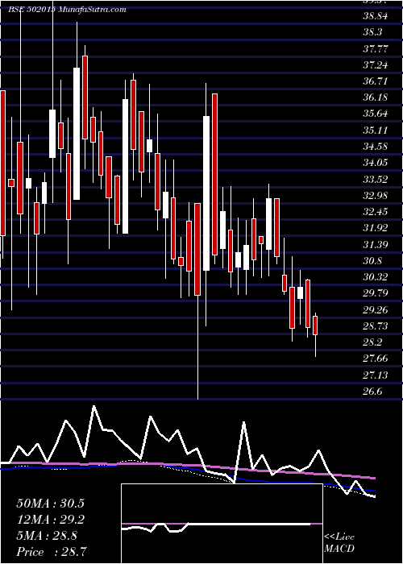
Task: Select the 30.32 axis value
Action: click(376, 277)
